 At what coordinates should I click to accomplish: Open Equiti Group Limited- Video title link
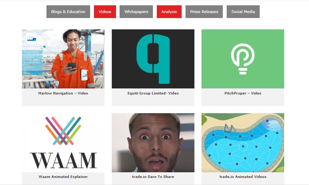(153, 93)
